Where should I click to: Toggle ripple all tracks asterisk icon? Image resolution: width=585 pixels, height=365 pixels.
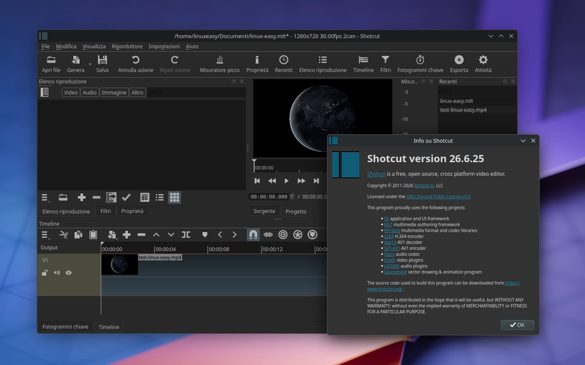(x=298, y=235)
